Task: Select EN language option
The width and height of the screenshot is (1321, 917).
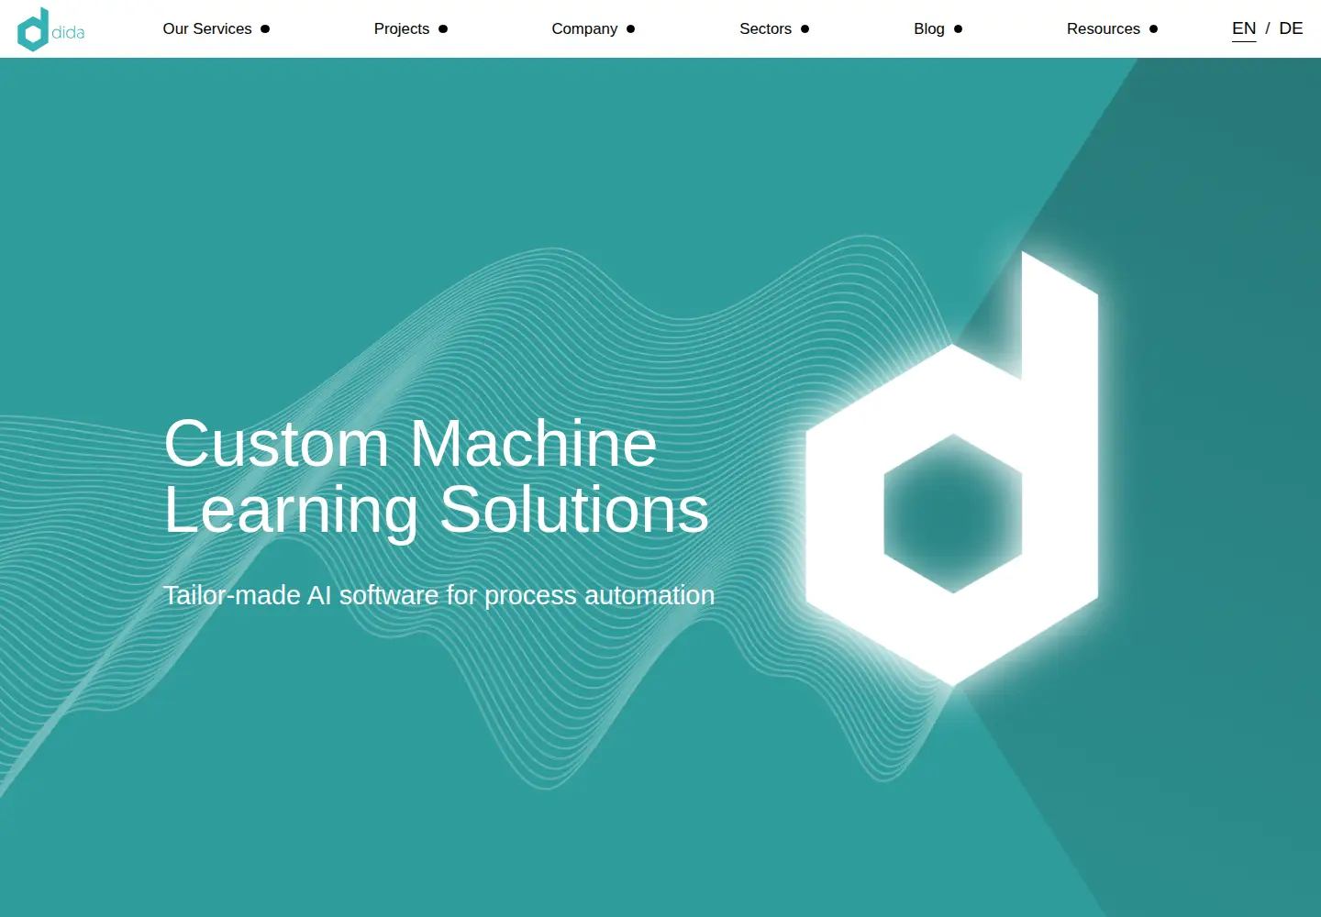Action: point(1244,28)
